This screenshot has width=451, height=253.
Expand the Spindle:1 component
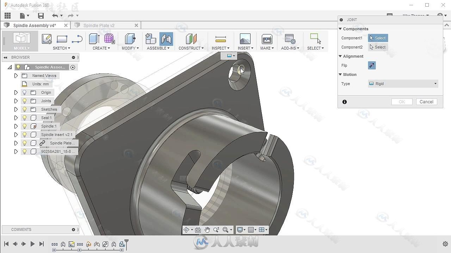[x=16, y=126]
